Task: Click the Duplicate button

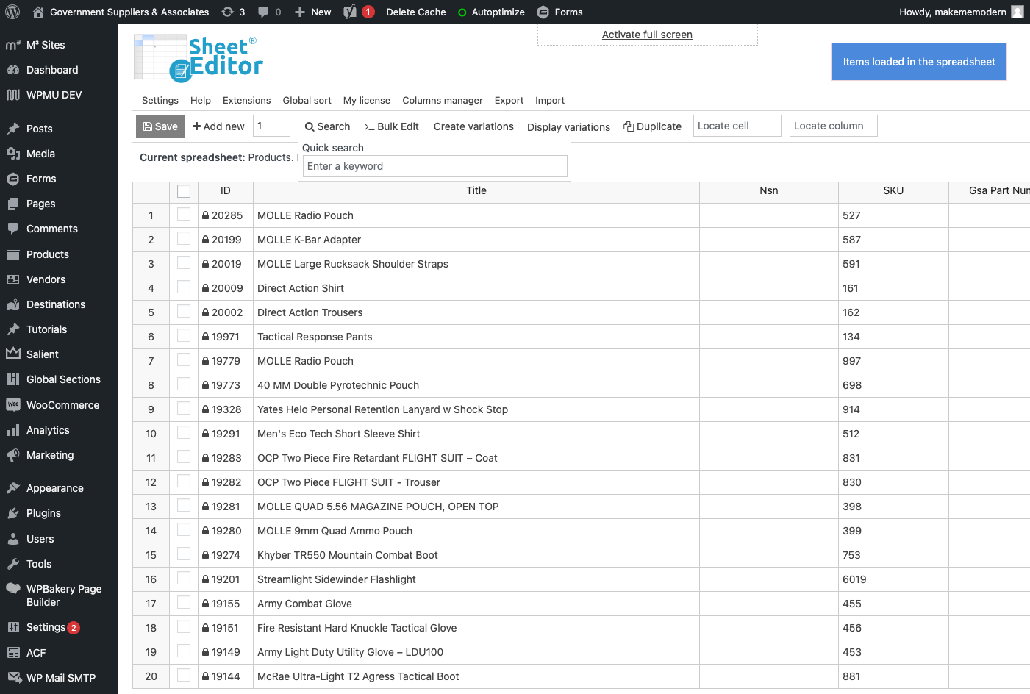Action: (653, 126)
